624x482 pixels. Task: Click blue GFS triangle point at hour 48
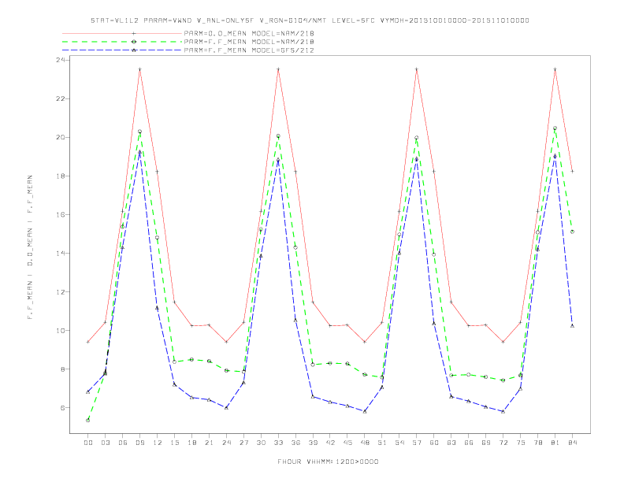365,411
